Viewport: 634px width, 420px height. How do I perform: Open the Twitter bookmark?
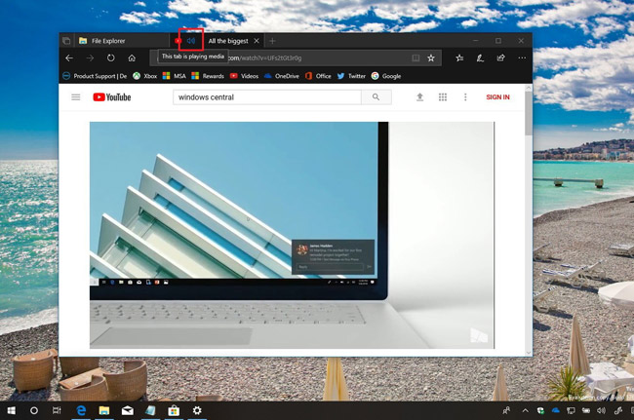pos(351,76)
